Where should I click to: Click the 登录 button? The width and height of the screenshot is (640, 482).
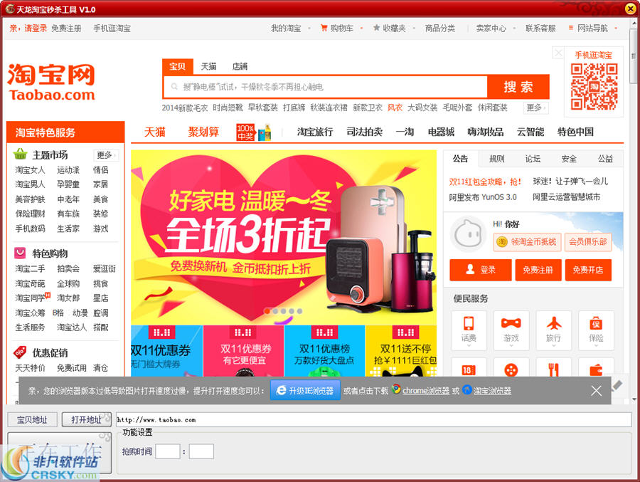(x=481, y=270)
